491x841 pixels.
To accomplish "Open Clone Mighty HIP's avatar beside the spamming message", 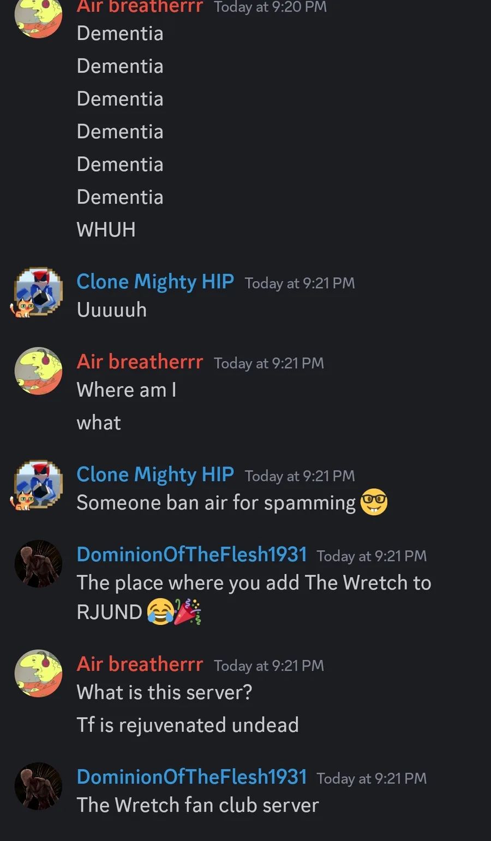I will point(38,485).
